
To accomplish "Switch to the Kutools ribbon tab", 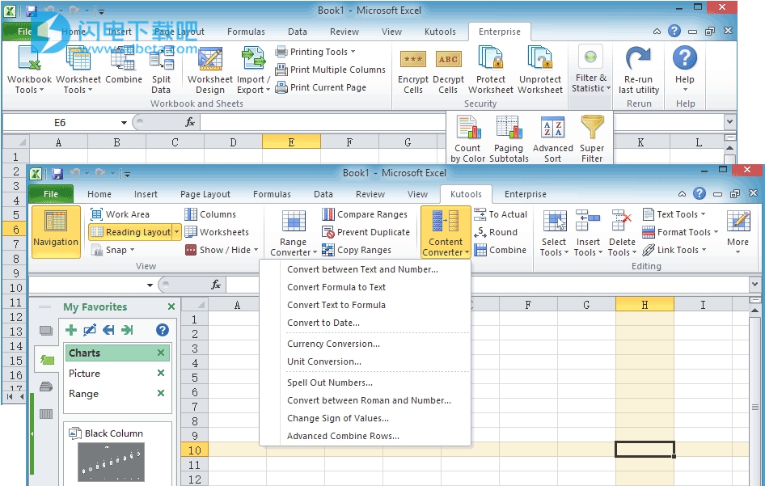I will point(466,194).
